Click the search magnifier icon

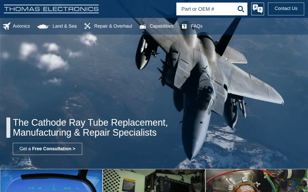[241, 9]
